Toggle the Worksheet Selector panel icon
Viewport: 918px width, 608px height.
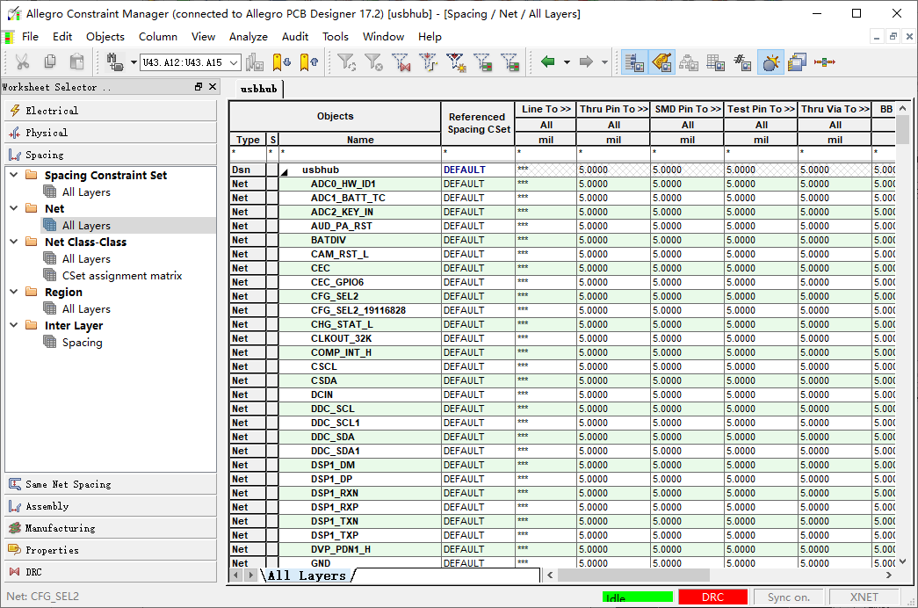tap(634, 62)
